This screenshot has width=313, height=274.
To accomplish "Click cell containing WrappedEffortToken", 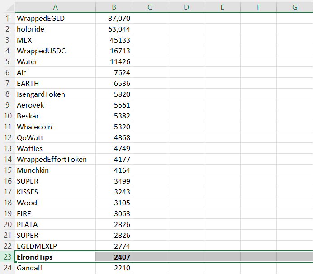I will [56, 159].
